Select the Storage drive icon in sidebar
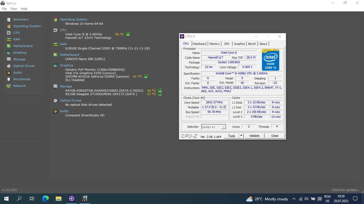The width and height of the screenshot is (364, 204). coord(9,59)
